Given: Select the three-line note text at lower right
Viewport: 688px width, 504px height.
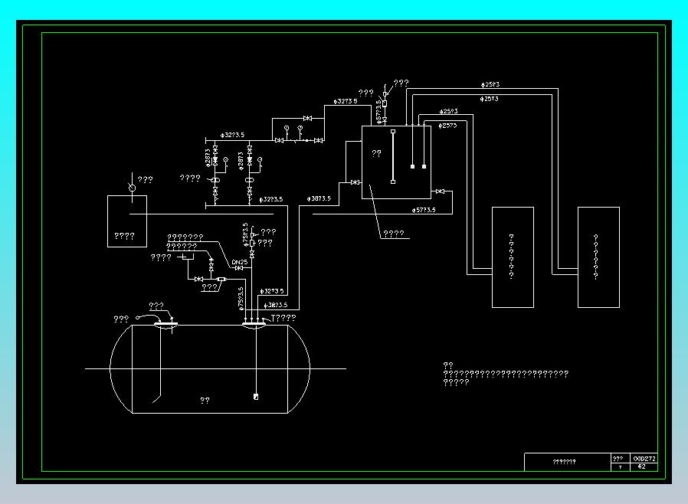Looking at the screenshot, I should (x=506, y=374).
